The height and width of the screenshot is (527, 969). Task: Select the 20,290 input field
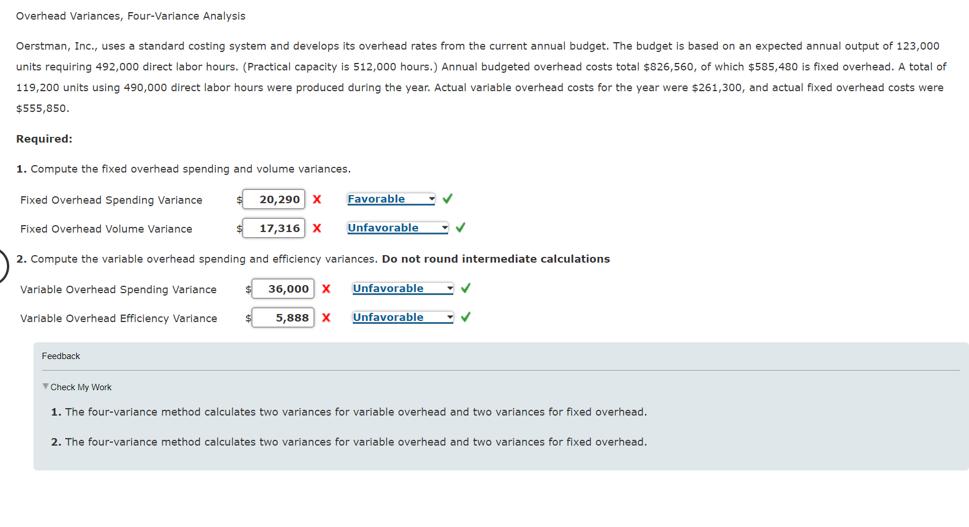coord(274,199)
